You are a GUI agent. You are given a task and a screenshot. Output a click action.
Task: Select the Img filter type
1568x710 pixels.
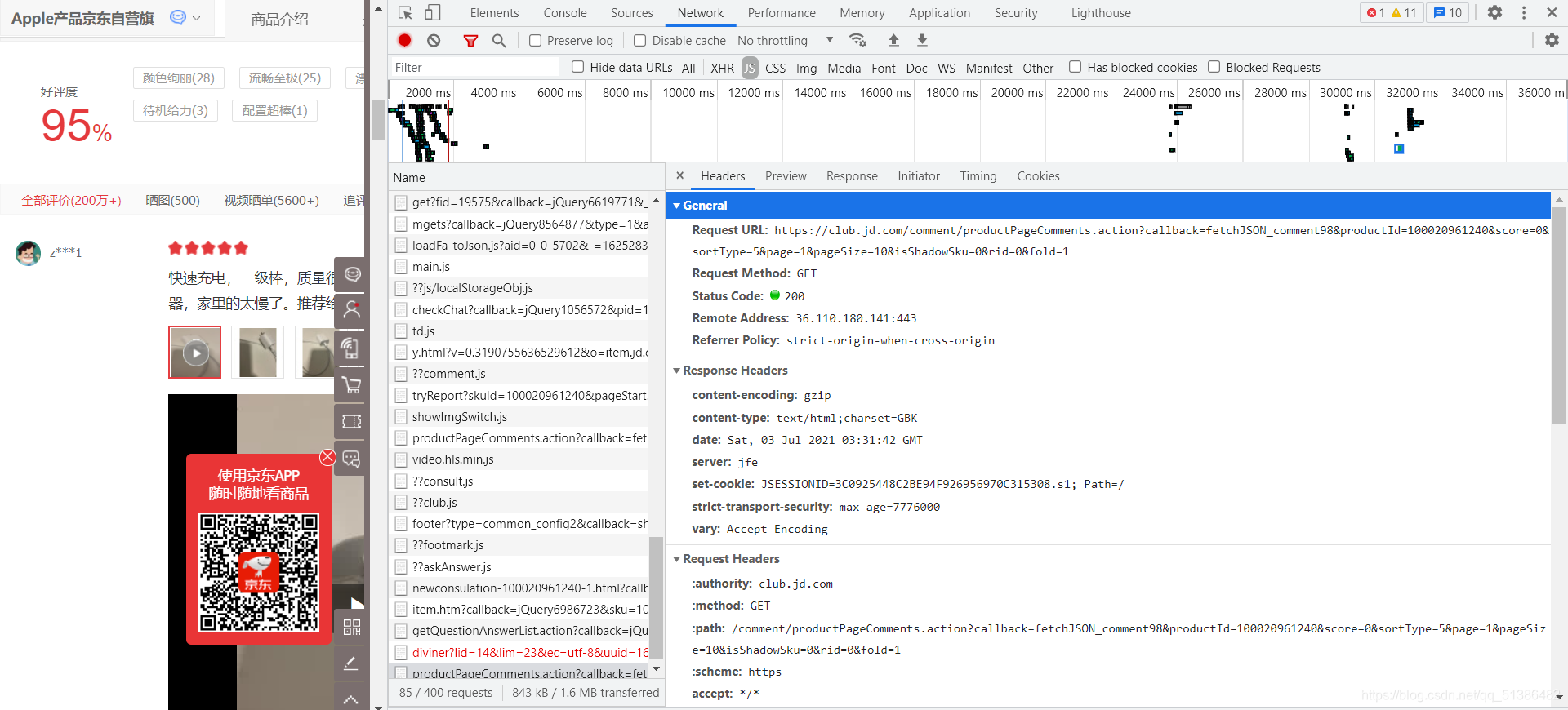point(806,68)
